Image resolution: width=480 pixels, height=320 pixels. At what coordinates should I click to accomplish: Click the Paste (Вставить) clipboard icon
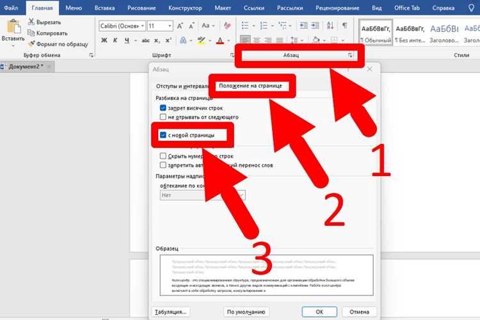tap(13, 27)
